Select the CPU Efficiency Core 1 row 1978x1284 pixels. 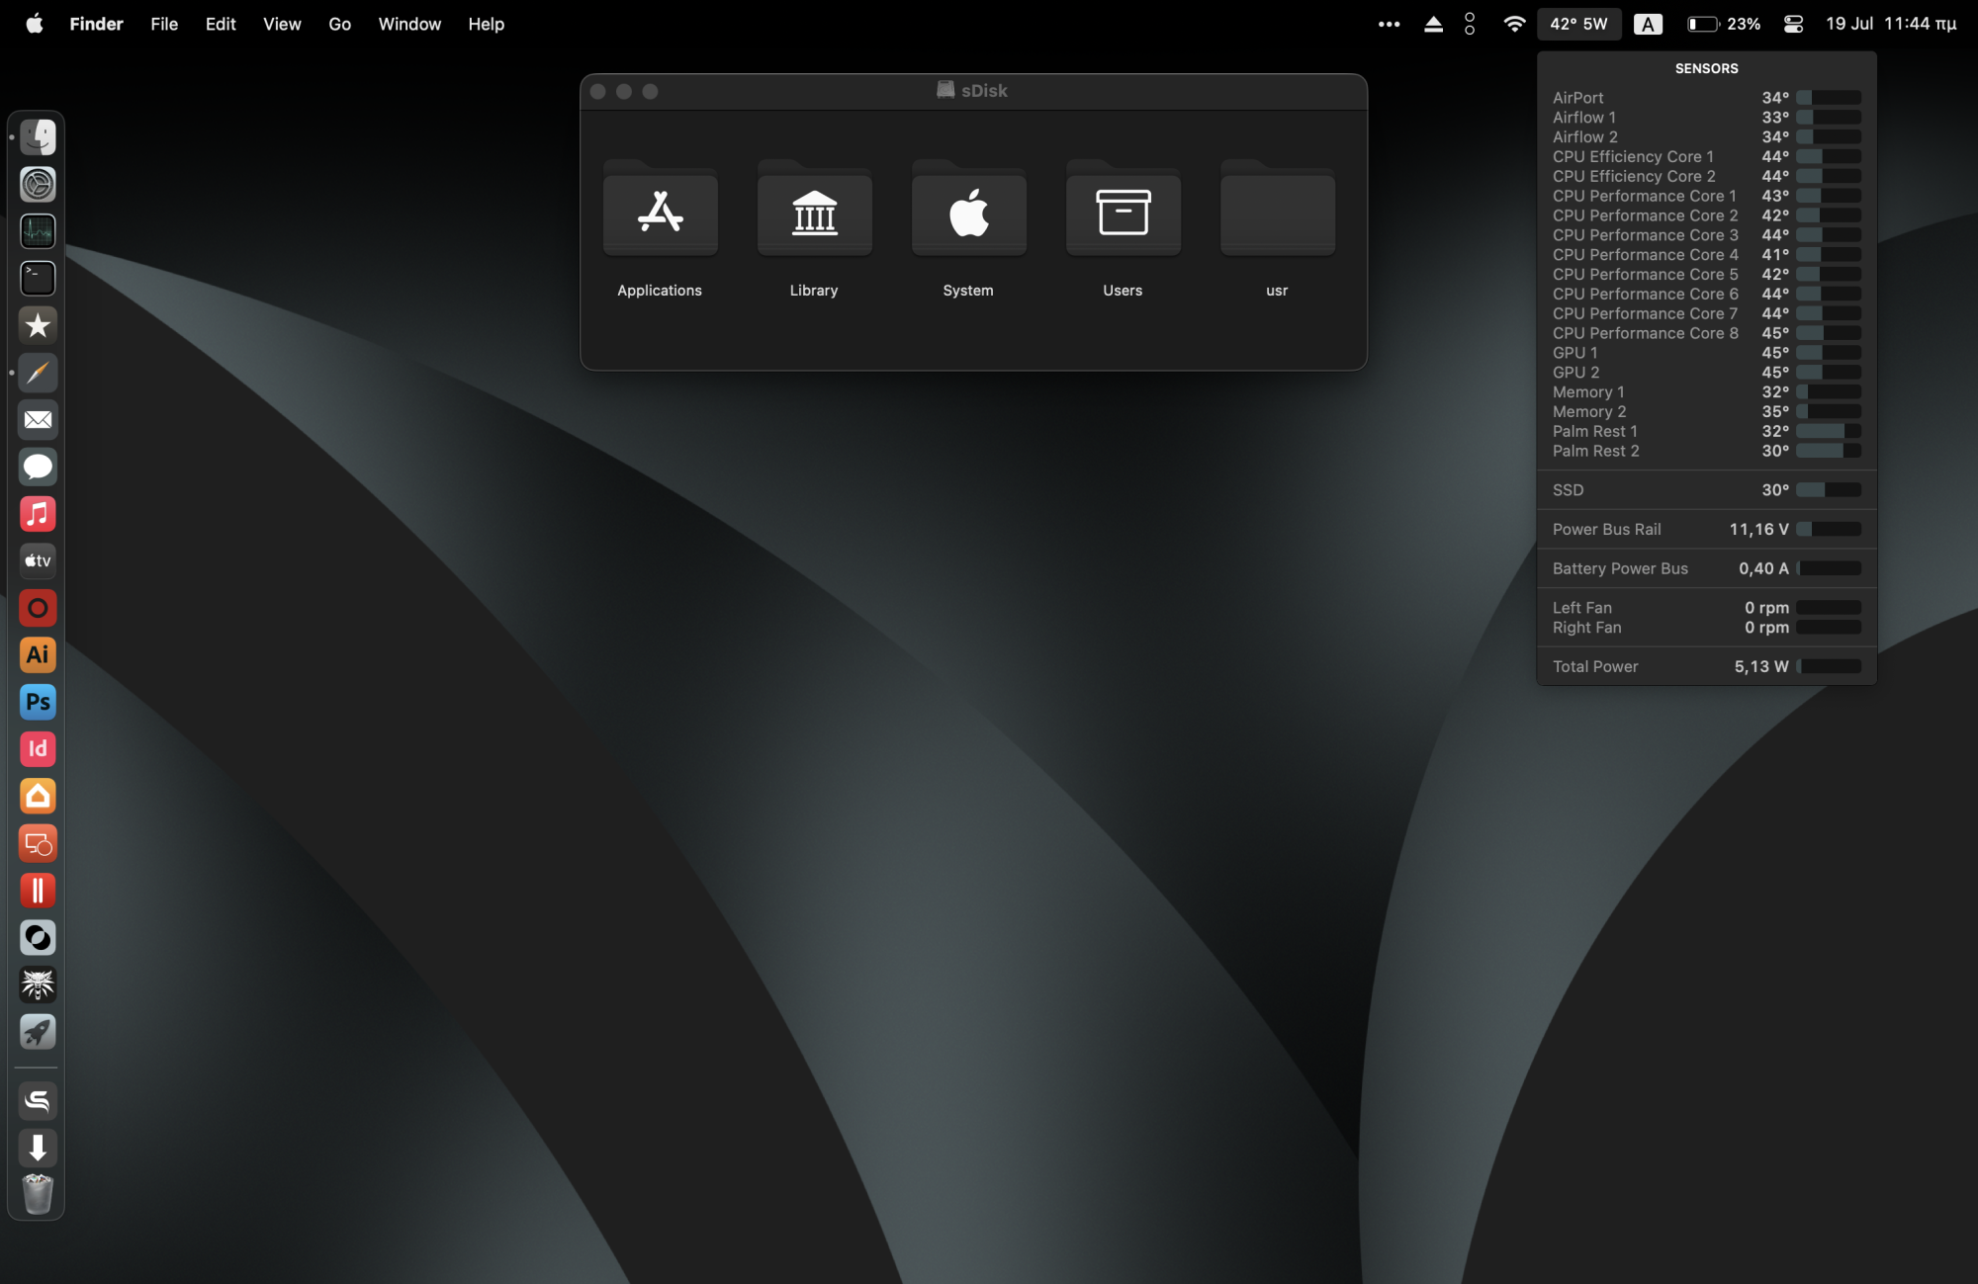(1706, 156)
